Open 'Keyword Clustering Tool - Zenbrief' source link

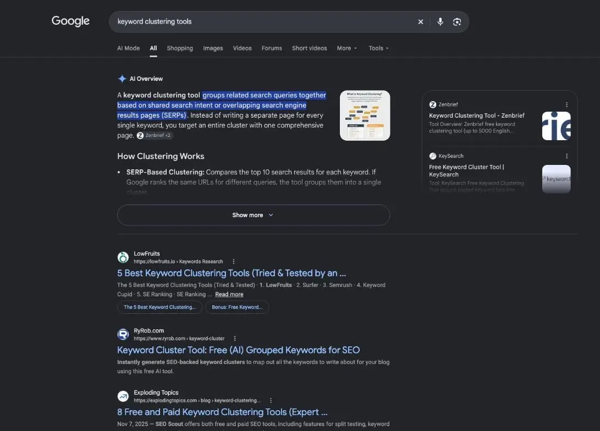point(476,115)
